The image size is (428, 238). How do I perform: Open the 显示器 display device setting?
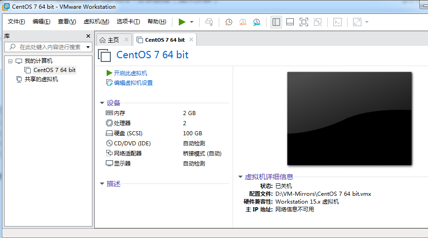(122, 163)
